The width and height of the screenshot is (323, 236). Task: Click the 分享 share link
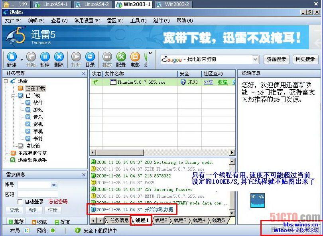pyautogui.click(x=208, y=82)
